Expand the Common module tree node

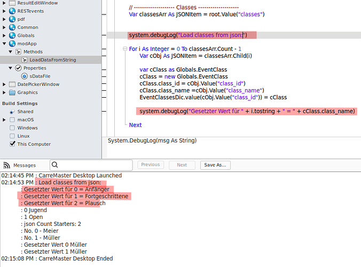(x=4, y=27)
